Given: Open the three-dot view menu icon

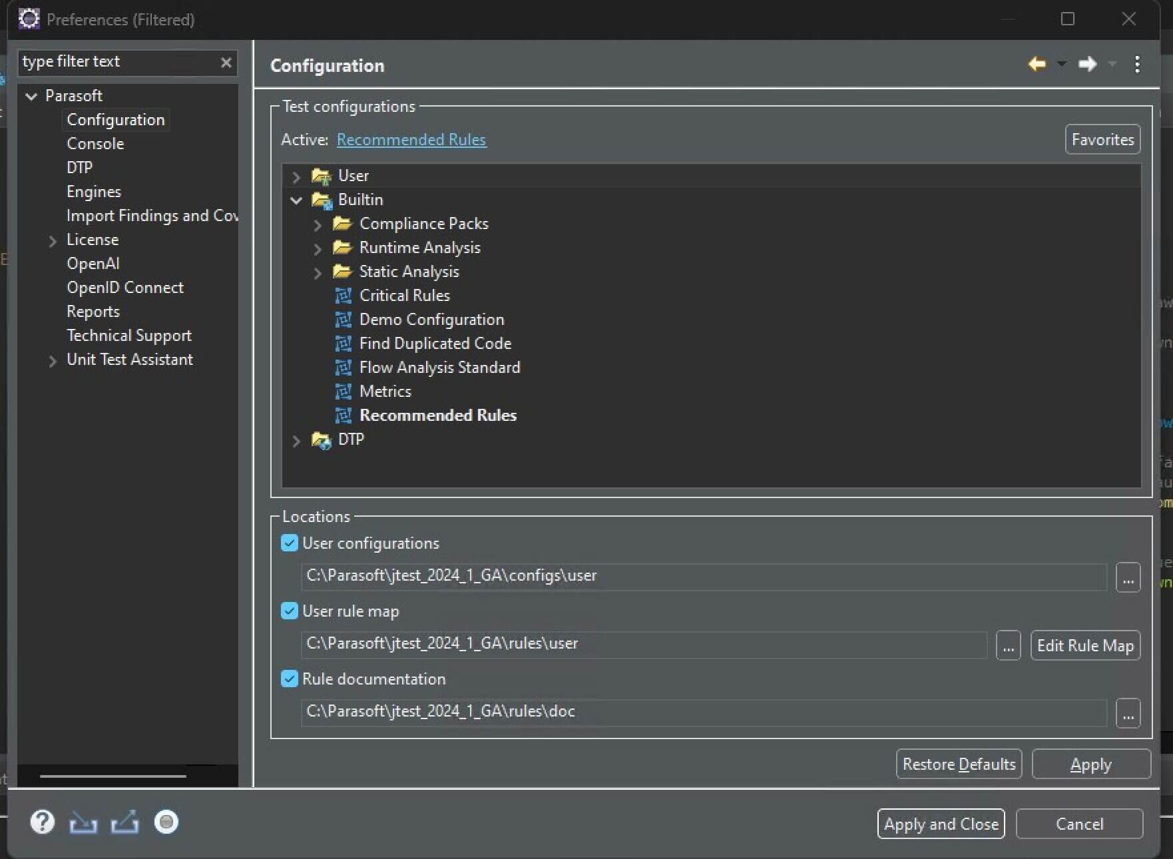Looking at the screenshot, I should (x=1137, y=64).
